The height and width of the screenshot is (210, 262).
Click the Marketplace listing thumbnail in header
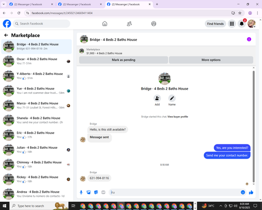82,51
